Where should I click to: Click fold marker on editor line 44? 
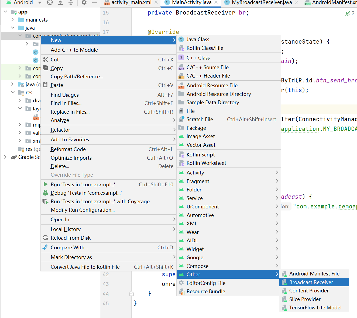pyautogui.click(x=131, y=293)
